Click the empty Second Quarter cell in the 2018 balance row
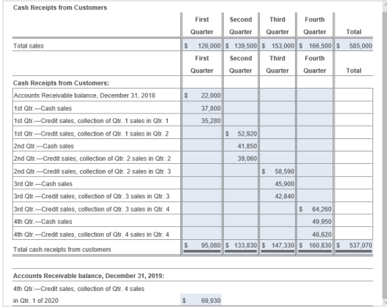The image size is (387, 307). (240, 95)
